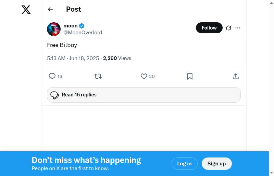Reply to post via comment icon
This screenshot has width=274, height=176.
point(52,76)
